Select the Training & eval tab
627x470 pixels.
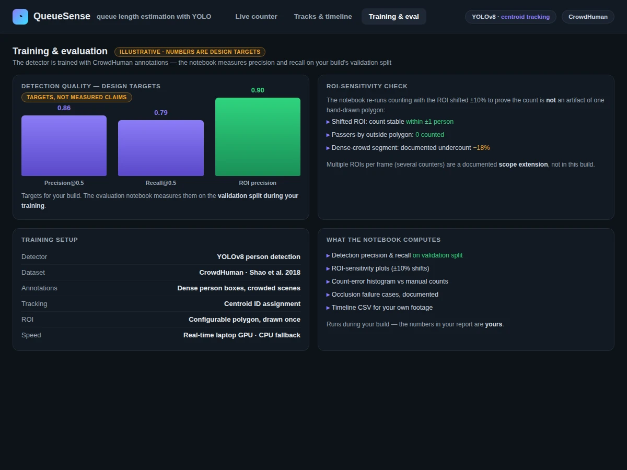pyautogui.click(x=394, y=17)
